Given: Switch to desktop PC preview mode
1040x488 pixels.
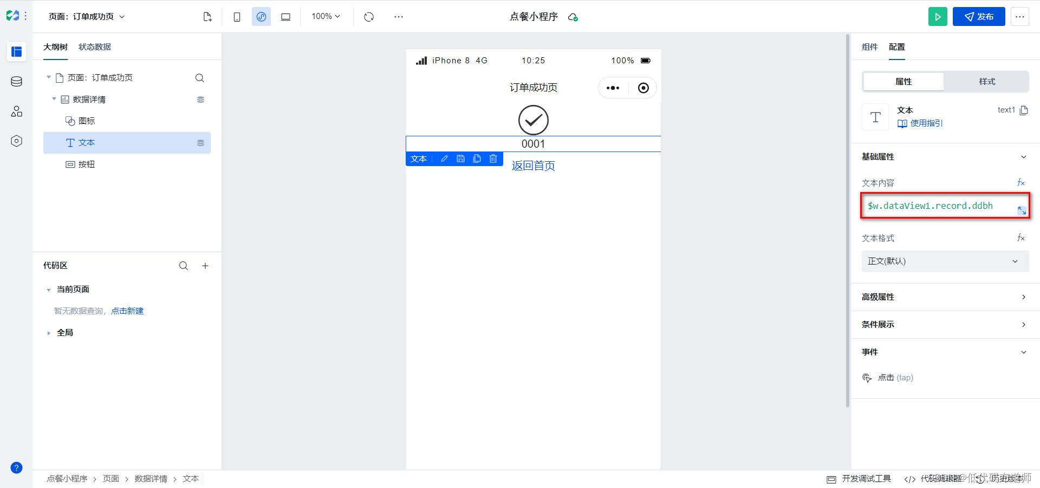Looking at the screenshot, I should coord(285,17).
